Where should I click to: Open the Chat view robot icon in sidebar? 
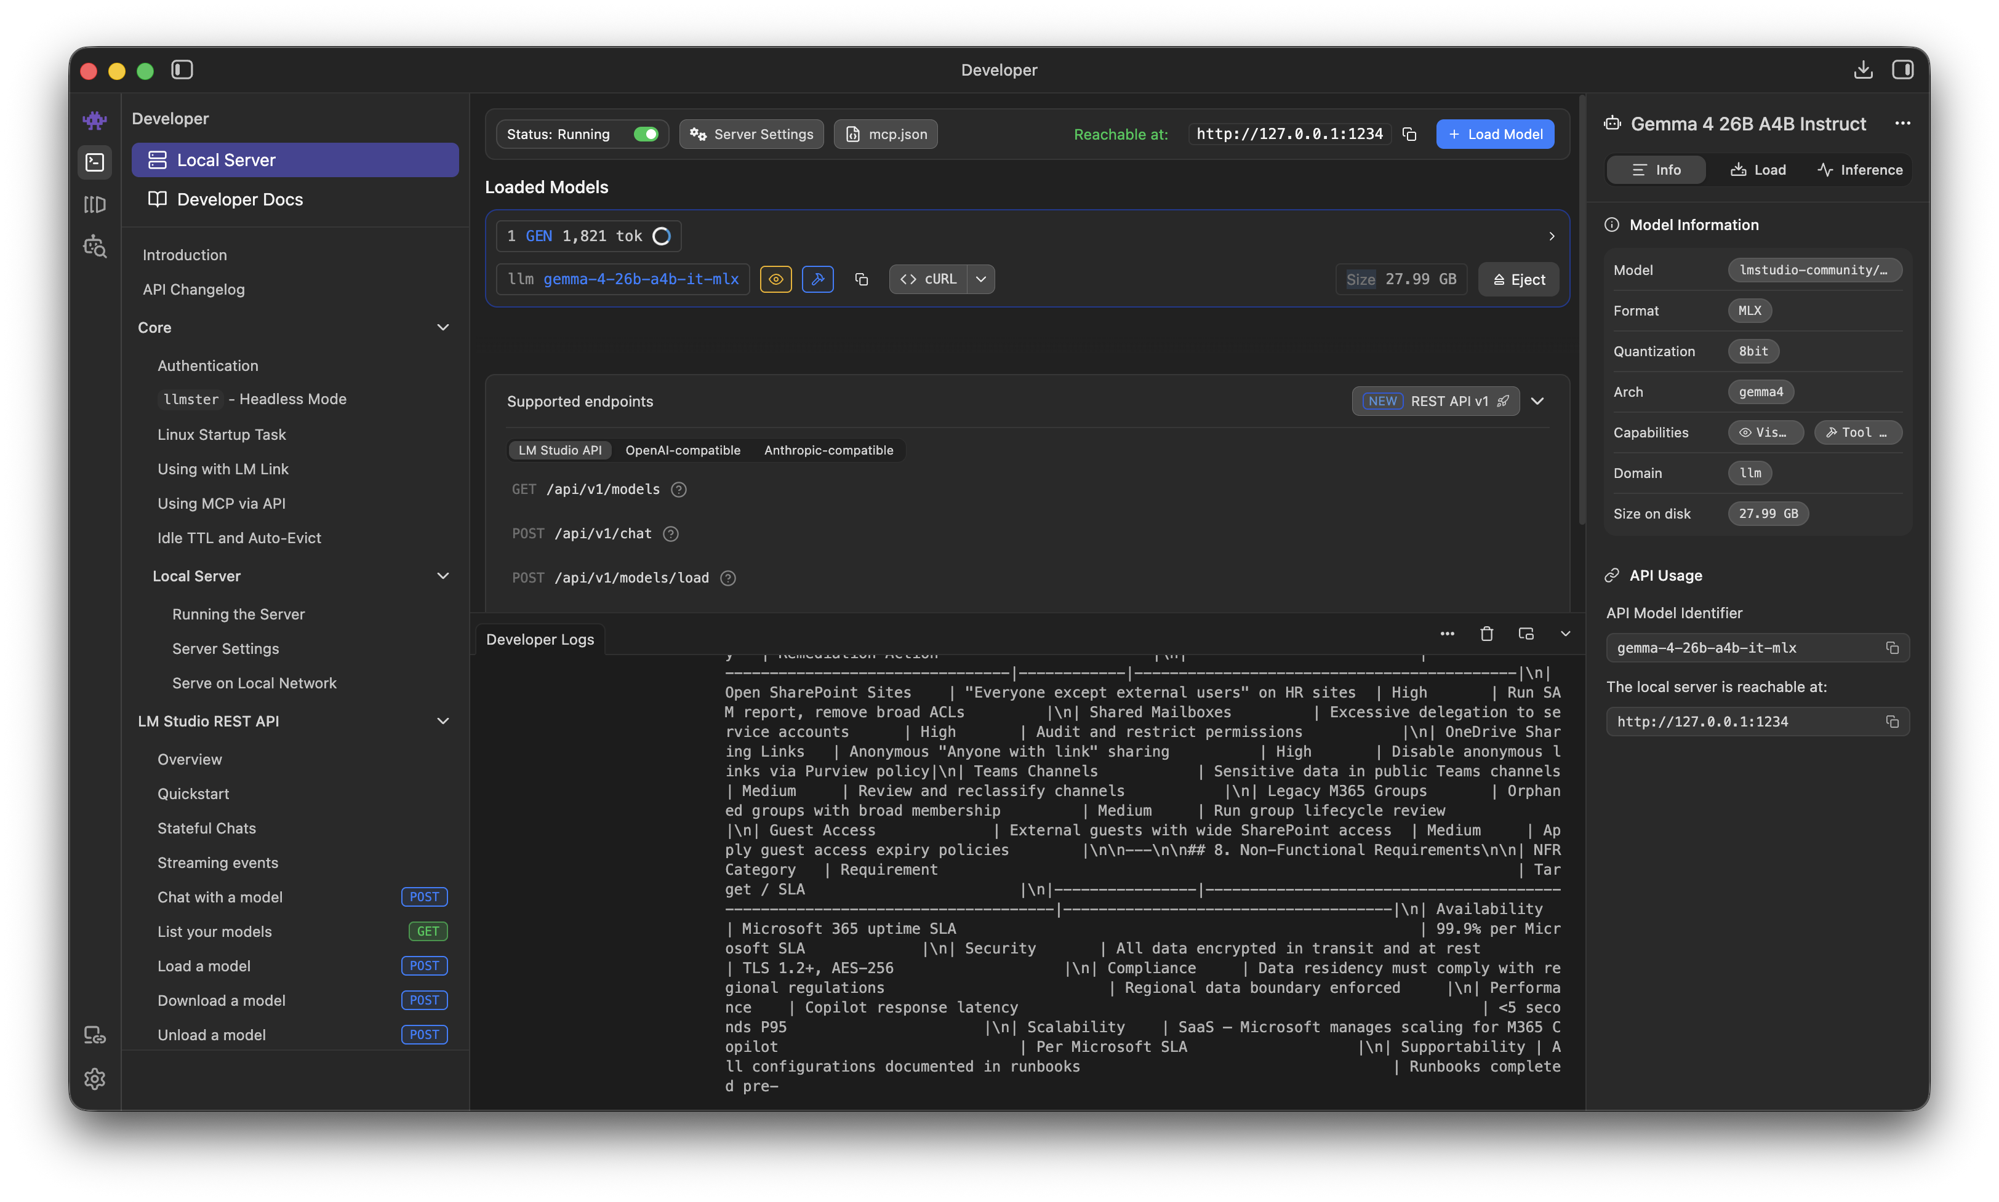95,121
